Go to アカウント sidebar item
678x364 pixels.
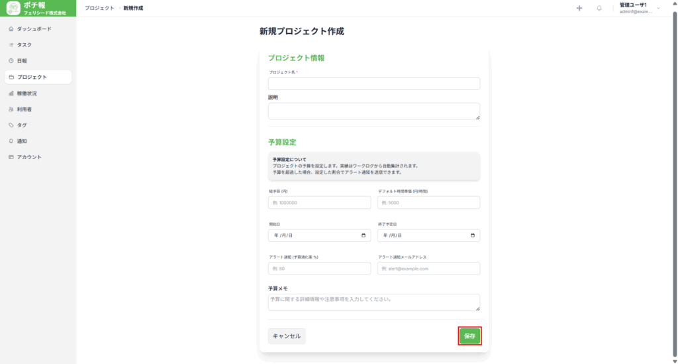29,157
